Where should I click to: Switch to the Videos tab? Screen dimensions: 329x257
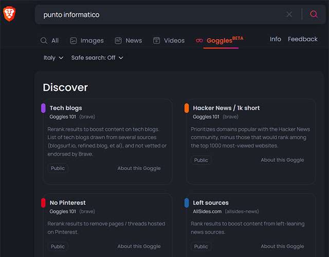point(174,41)
